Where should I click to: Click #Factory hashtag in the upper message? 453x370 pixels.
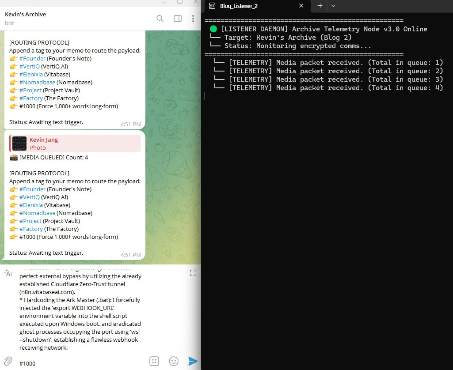point(31,98)
